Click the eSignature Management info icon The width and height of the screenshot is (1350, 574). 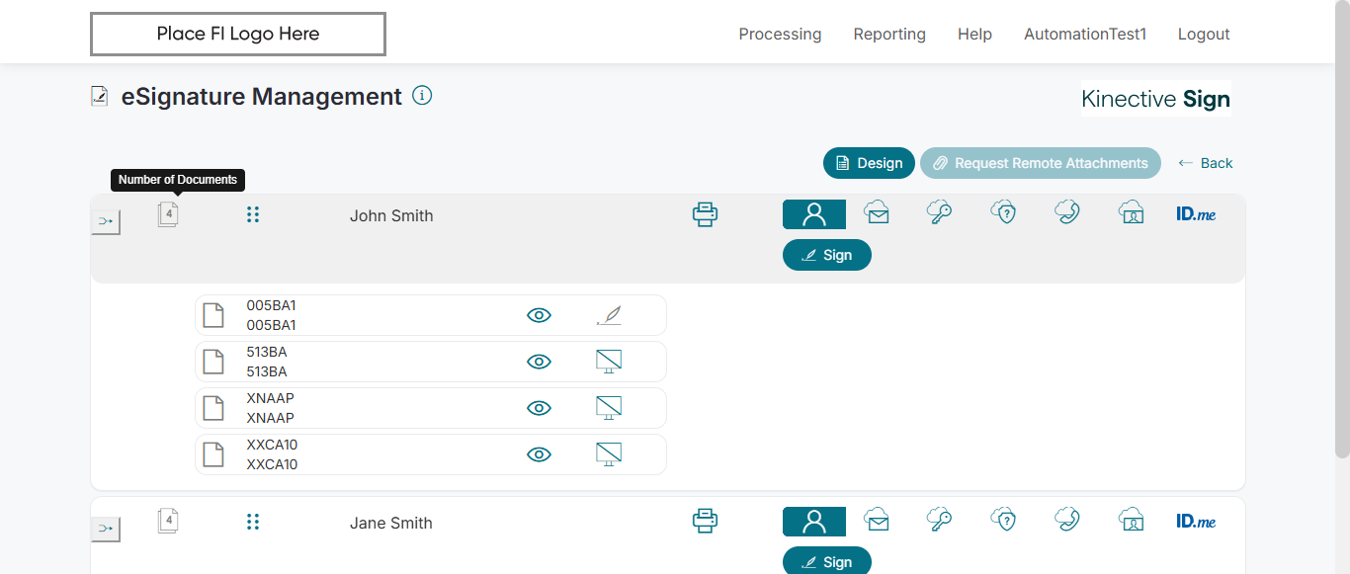point(422,96)
